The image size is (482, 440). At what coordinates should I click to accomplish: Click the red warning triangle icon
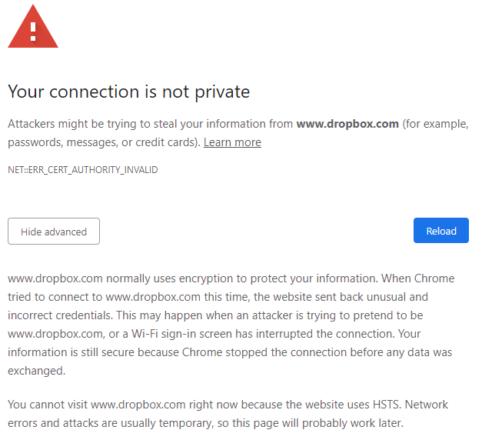coord(33,28)
